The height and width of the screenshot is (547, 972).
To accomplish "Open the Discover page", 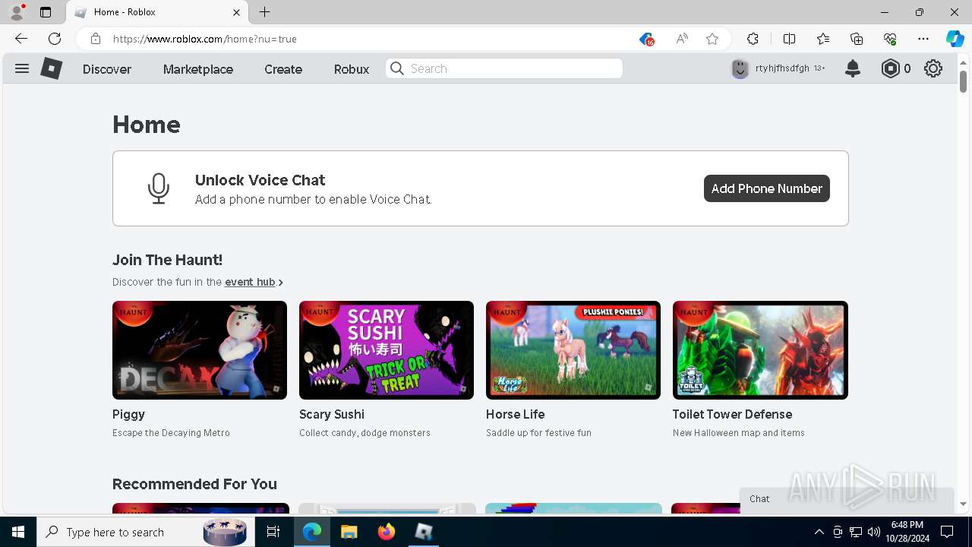I will coord(107,69).
